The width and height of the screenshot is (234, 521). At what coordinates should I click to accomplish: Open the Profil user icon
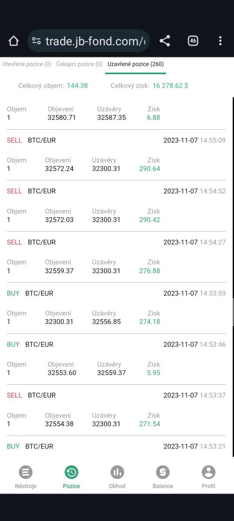(208, 472)
